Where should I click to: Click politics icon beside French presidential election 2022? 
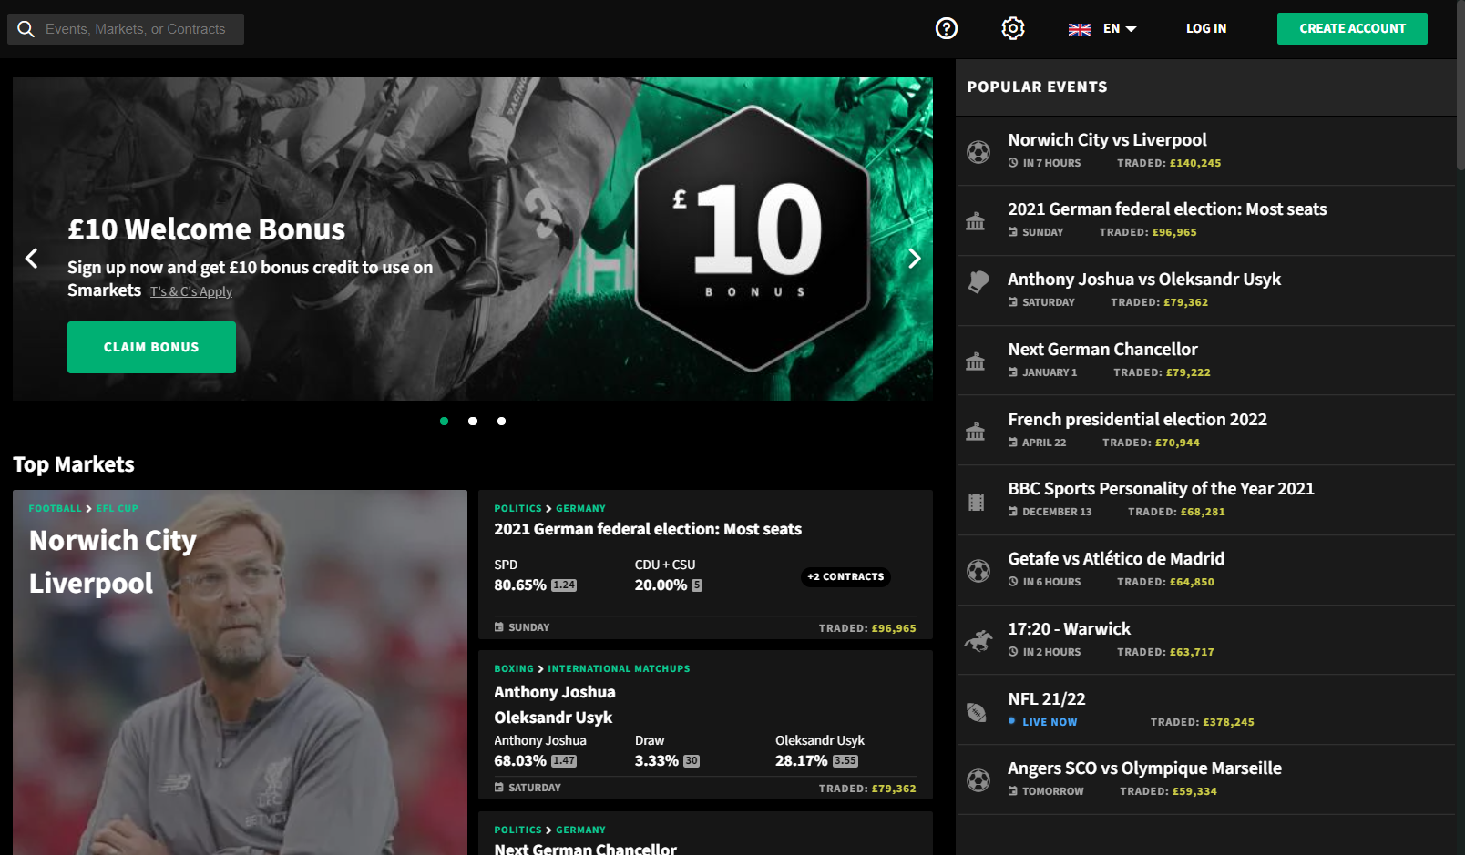[x=976, y=432]
